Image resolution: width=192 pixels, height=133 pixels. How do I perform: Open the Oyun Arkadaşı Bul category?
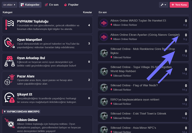coord(31,58)
